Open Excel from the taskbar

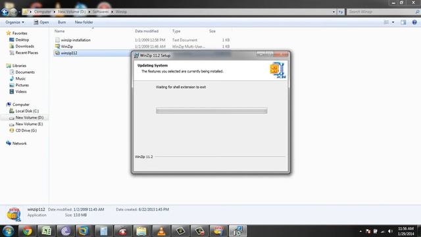point(46,231)
